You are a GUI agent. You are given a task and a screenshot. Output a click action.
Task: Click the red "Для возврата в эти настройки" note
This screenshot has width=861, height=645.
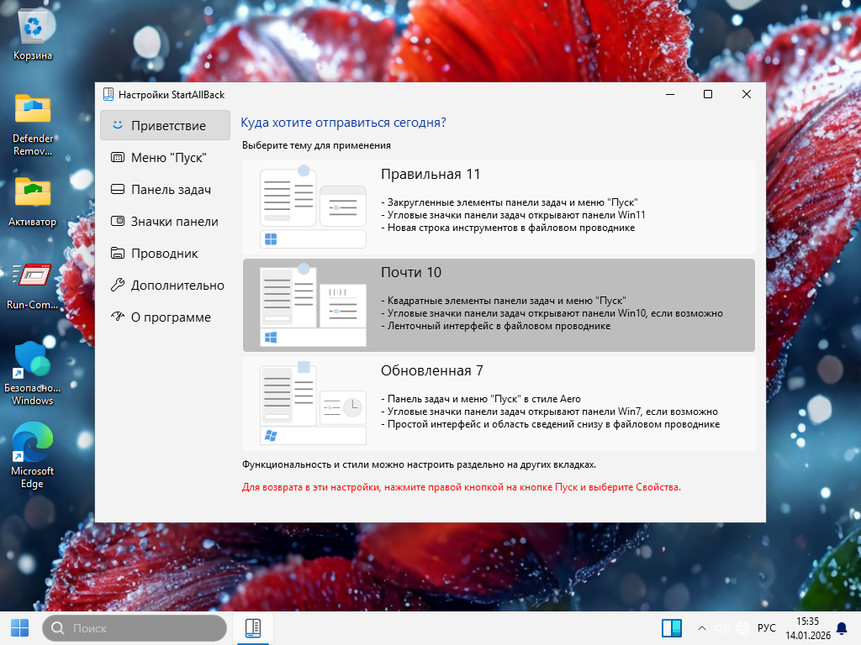[x=462, y=487]
